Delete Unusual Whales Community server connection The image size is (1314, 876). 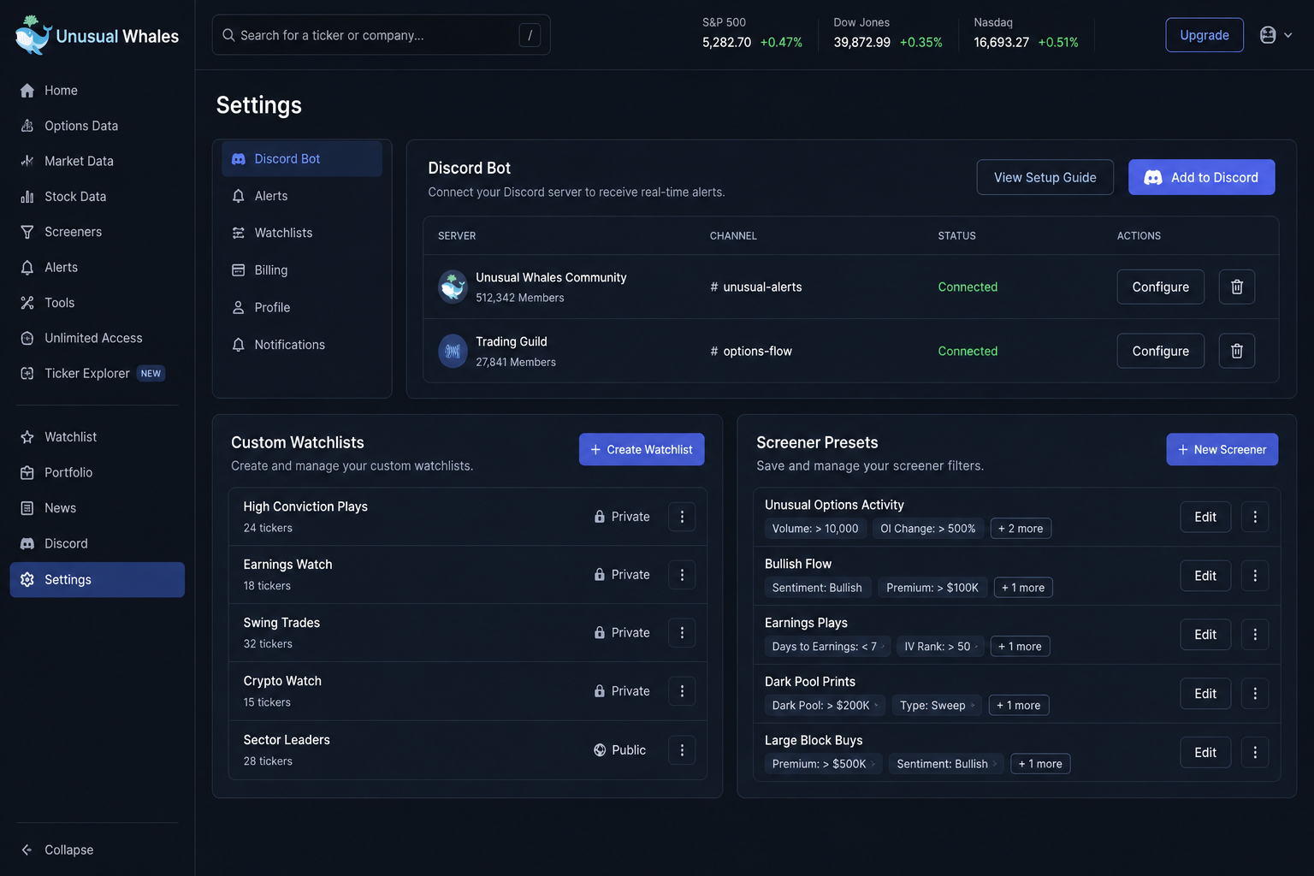tap(1236, 287)
